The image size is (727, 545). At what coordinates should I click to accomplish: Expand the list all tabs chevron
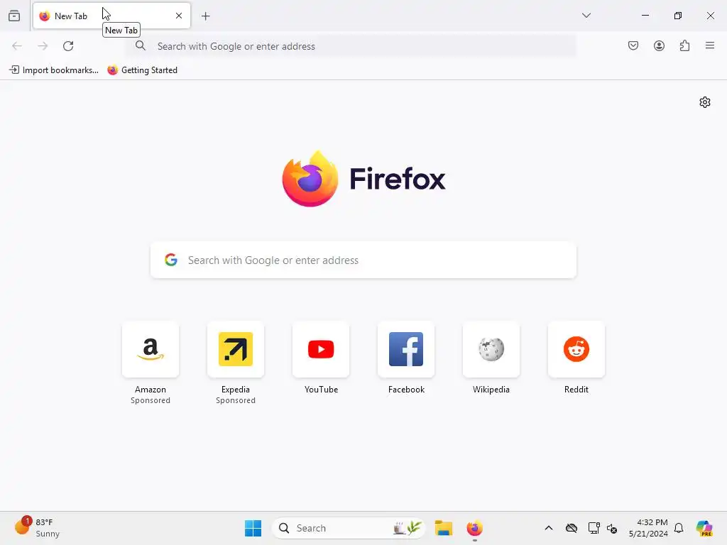[x=586, y=16]
